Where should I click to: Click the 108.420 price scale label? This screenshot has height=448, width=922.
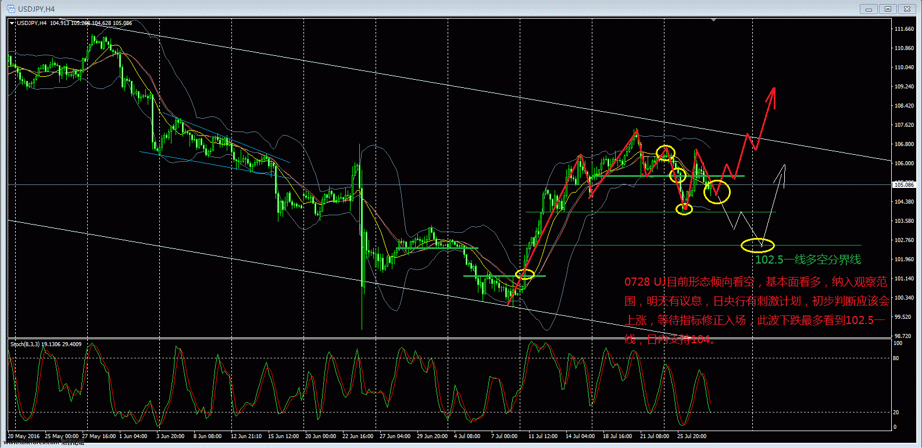(904, 106)
